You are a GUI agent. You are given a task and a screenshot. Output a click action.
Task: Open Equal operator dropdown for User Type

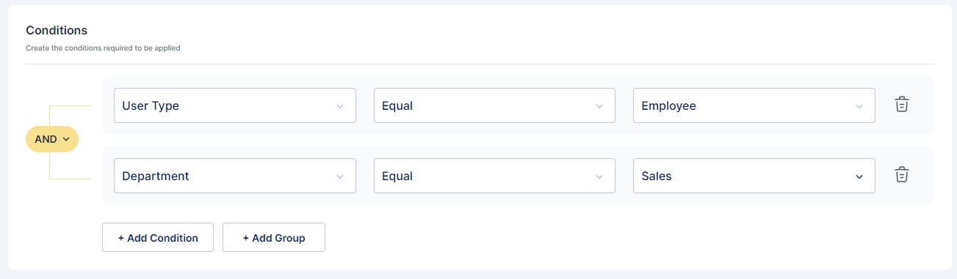point(494,105)
